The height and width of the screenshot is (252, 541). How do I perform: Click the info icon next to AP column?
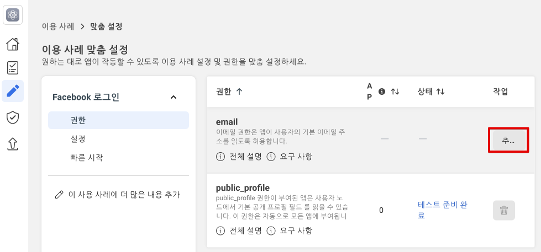382,92
